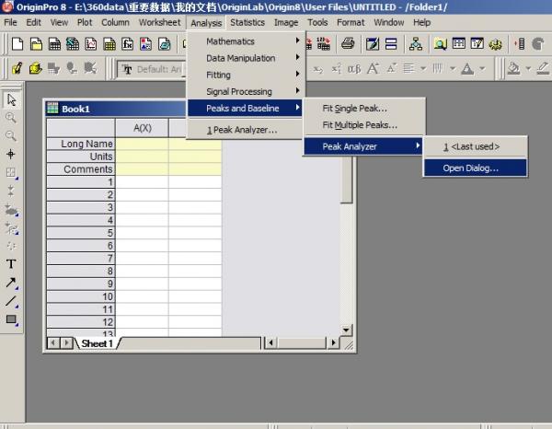Image resolution: width=552 pixels, height=429 pixels.
Task: Open the Plot menu
Action: click(85, 22)
